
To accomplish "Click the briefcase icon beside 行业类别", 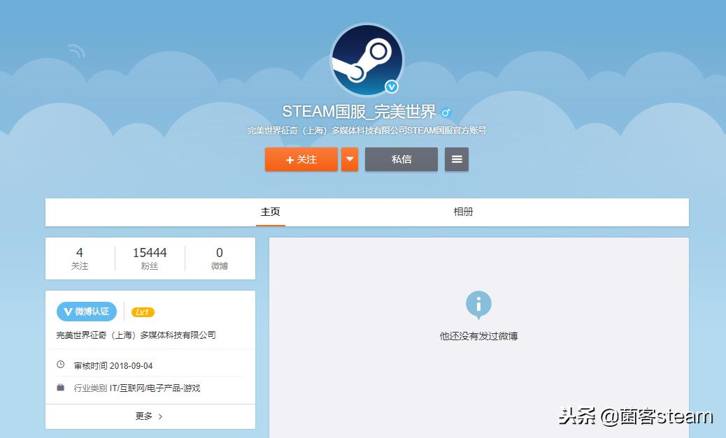I will click(61, 387).
